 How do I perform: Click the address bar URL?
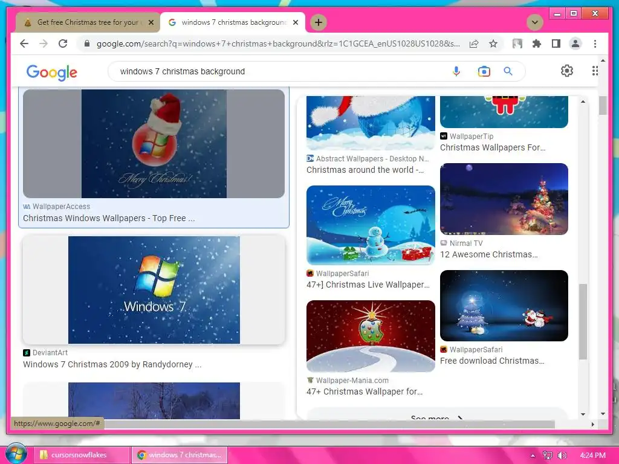click(278, 43)
